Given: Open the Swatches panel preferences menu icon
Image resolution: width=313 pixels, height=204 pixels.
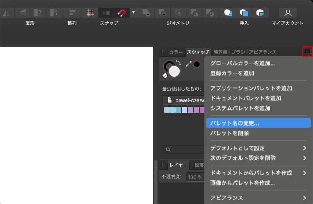Looking at the screenshot, I should coord(308,52).
